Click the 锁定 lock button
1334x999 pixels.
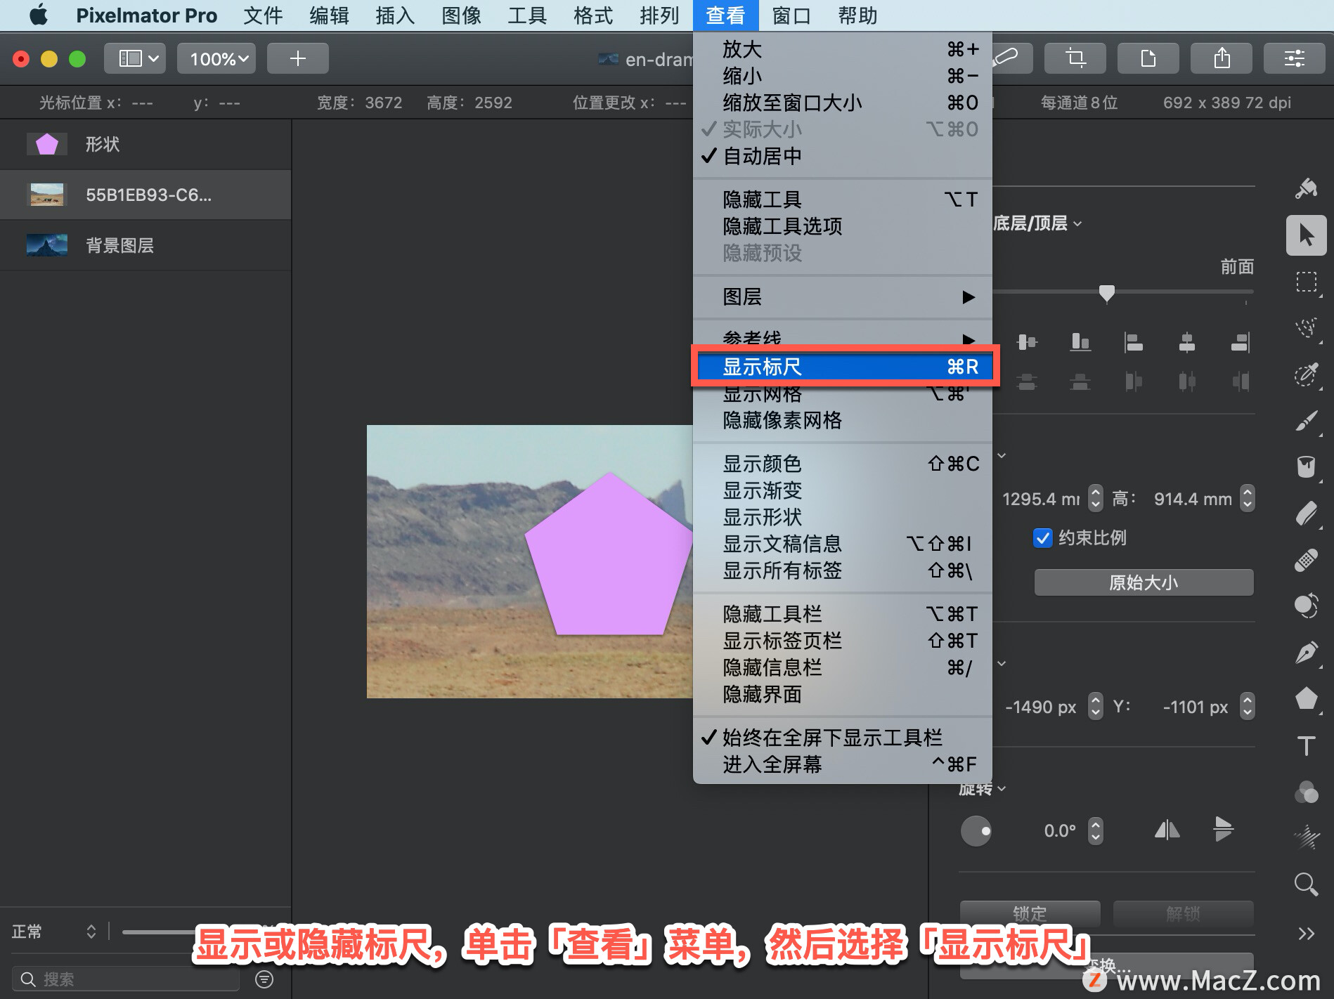(x=1030, y=914)
